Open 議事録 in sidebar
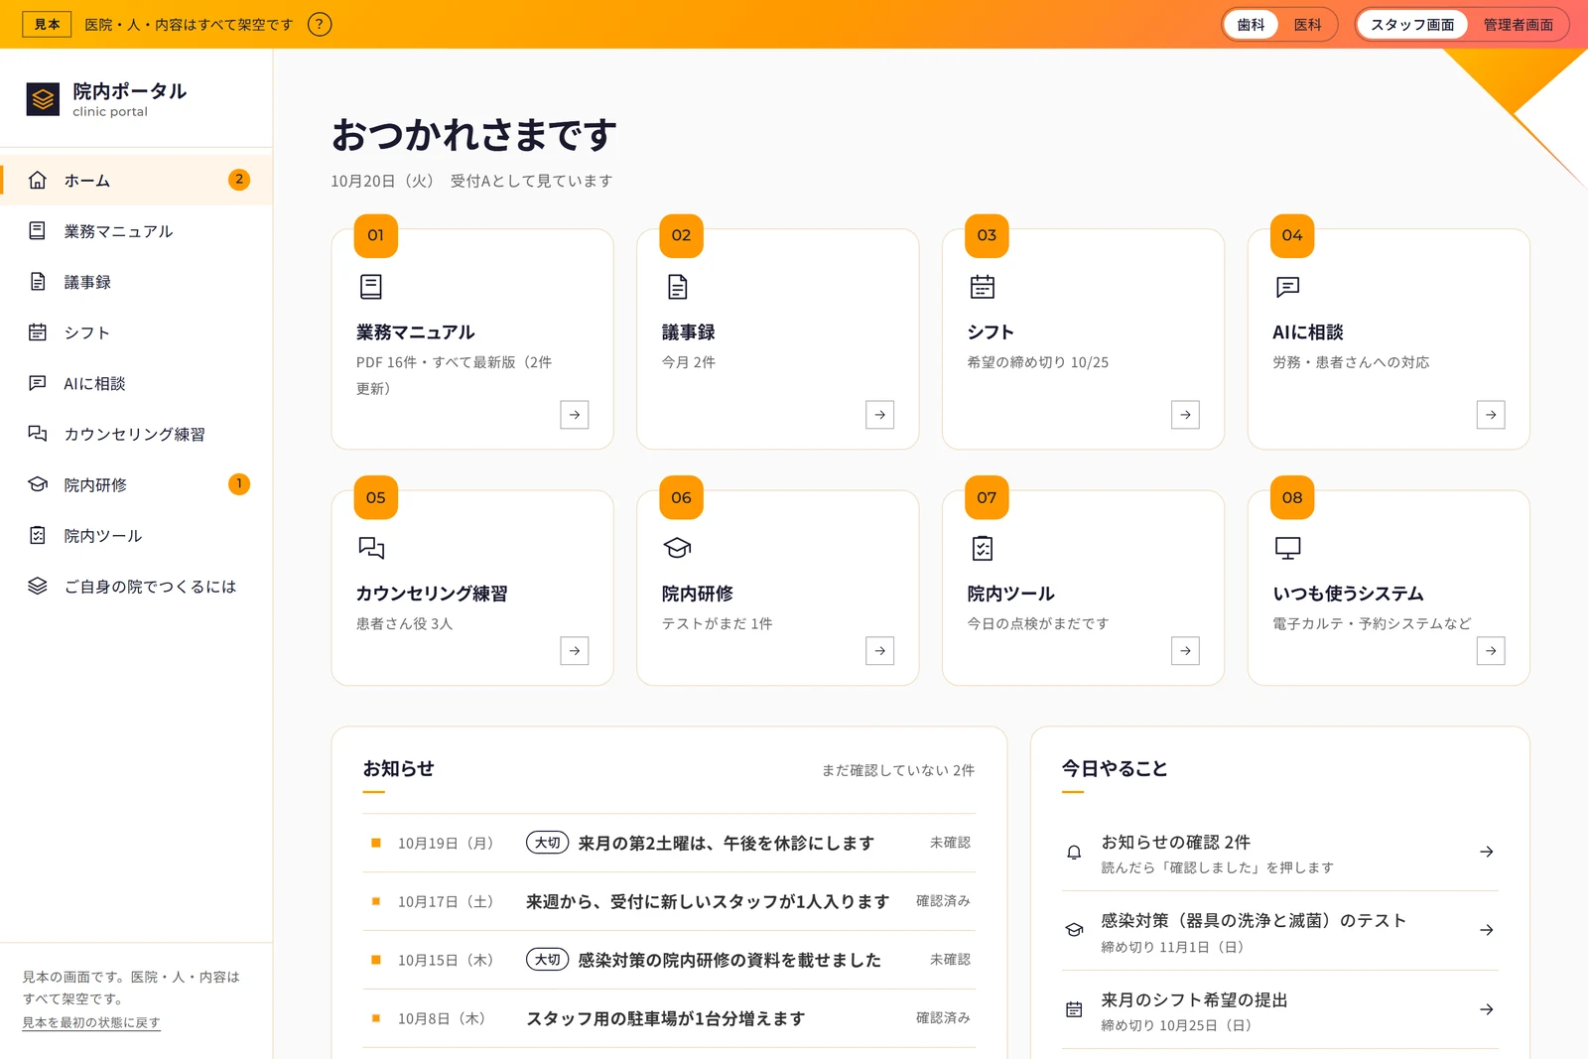This screenshot has width=1588, height=1059. [x=136, y=282]
